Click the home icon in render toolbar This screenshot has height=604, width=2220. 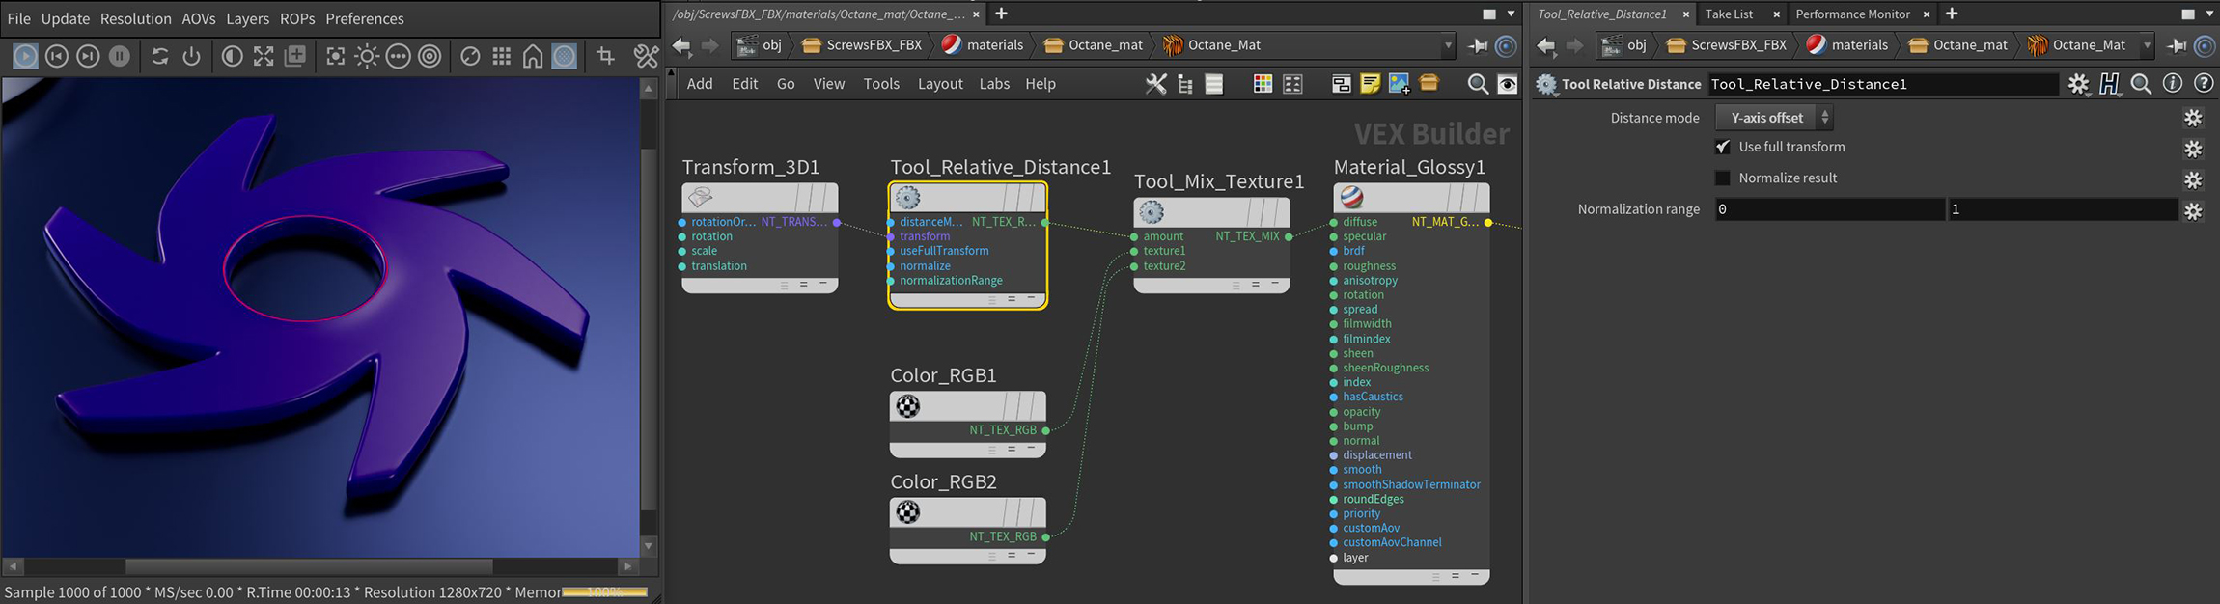coord(532,57)
